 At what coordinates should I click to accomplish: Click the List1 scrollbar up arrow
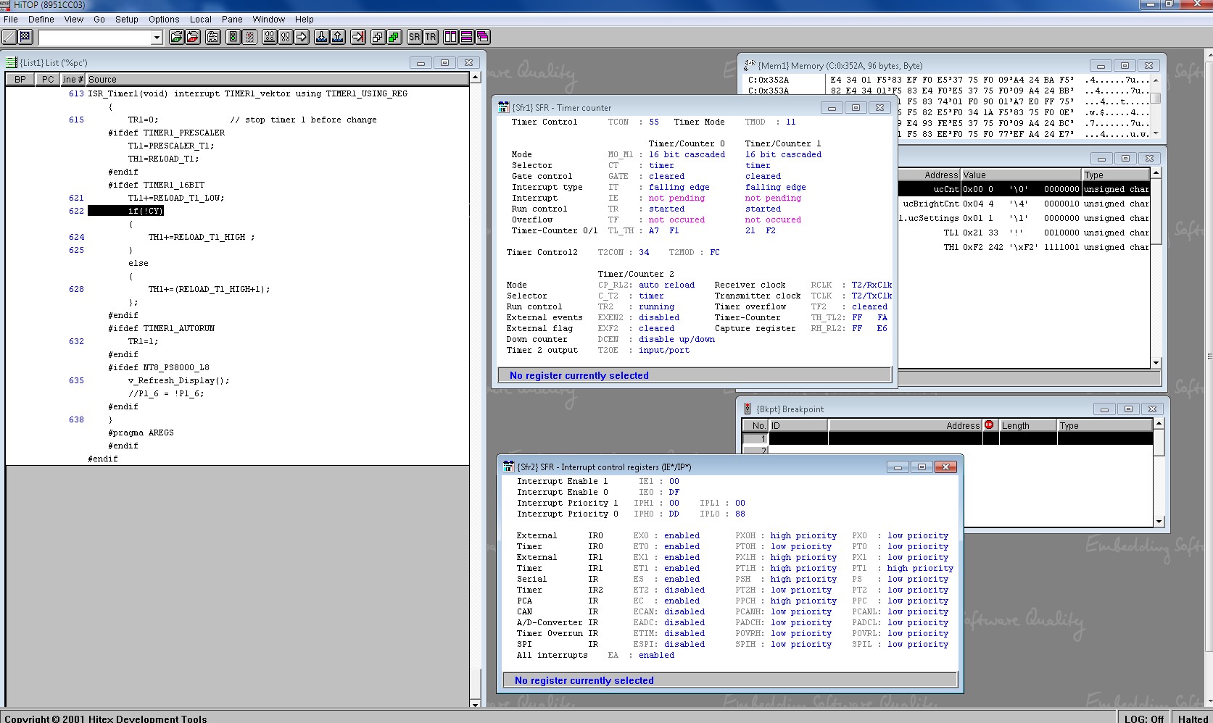click(476, 77)
